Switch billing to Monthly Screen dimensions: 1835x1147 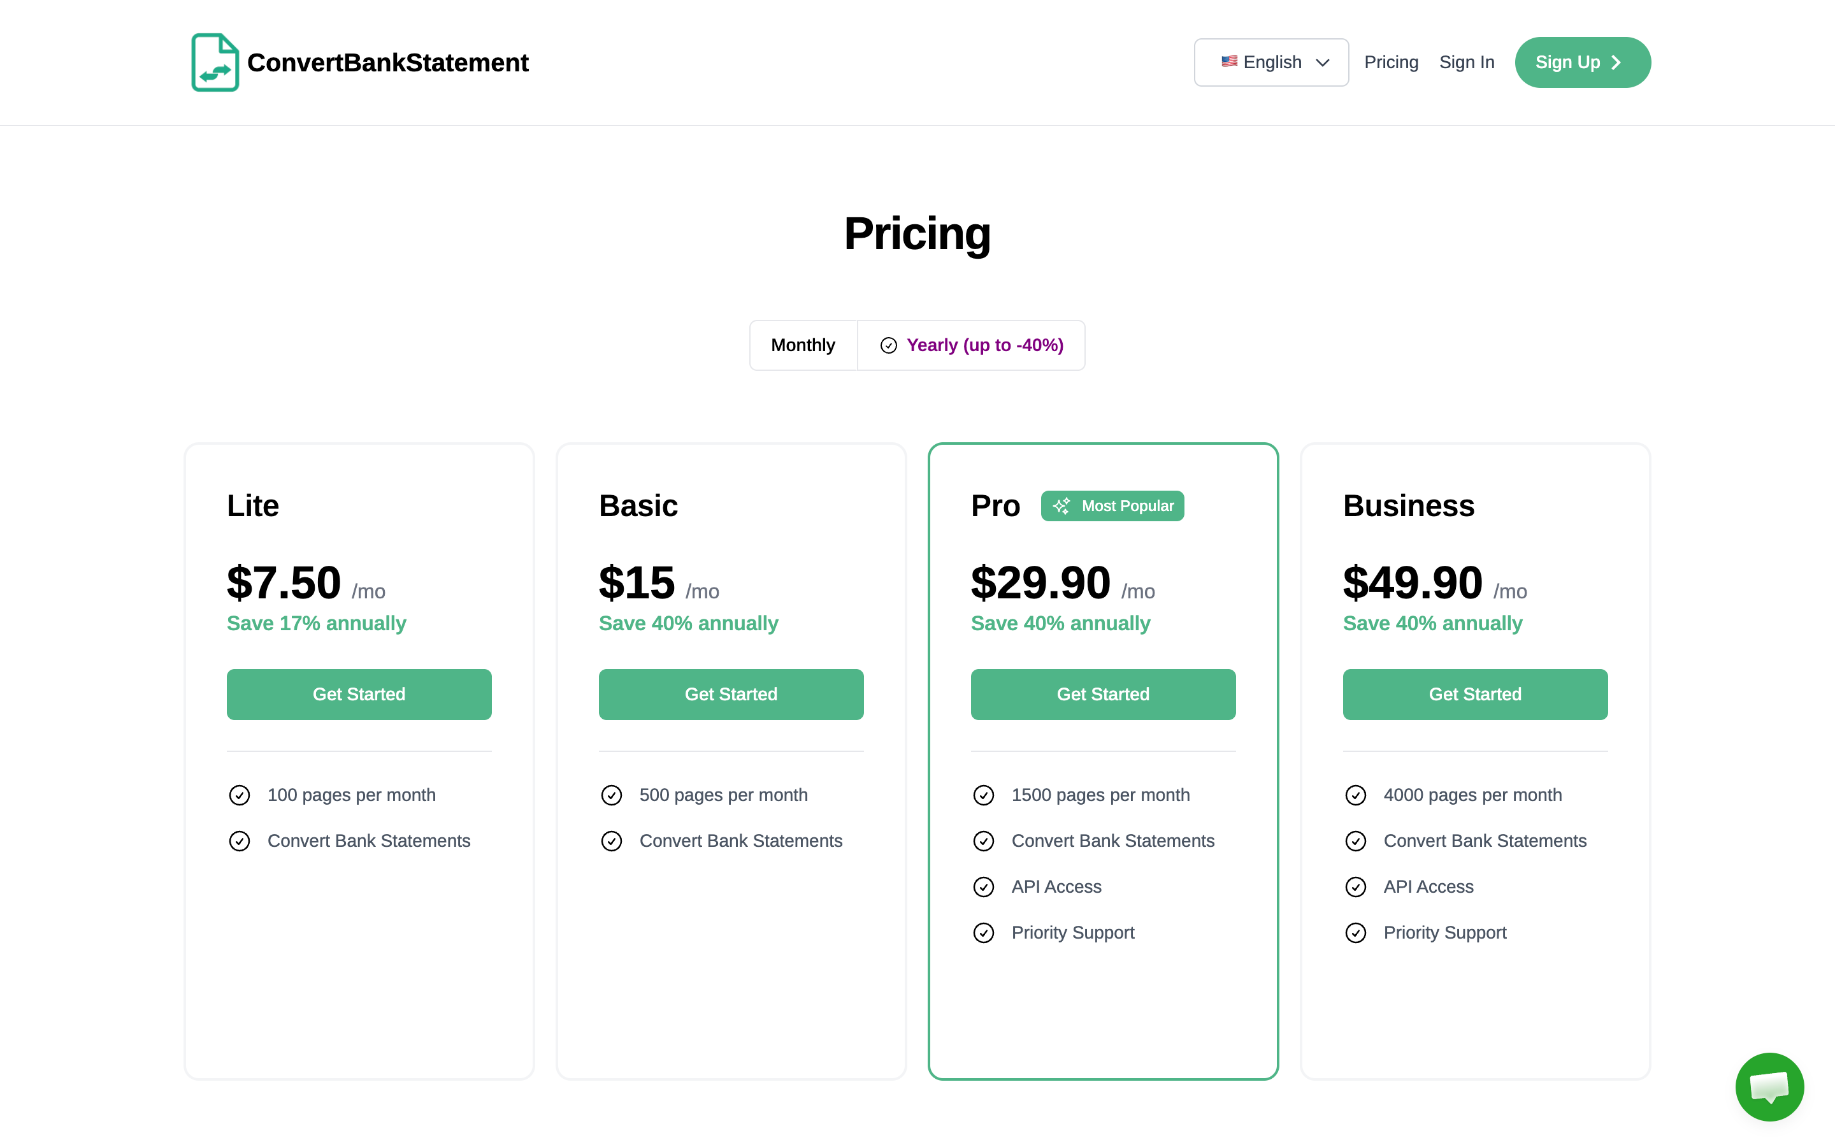coord(803,345)
